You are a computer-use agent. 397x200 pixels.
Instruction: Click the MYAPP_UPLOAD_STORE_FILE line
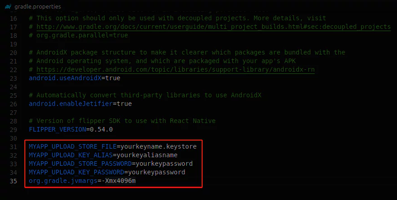coord(113,146)
